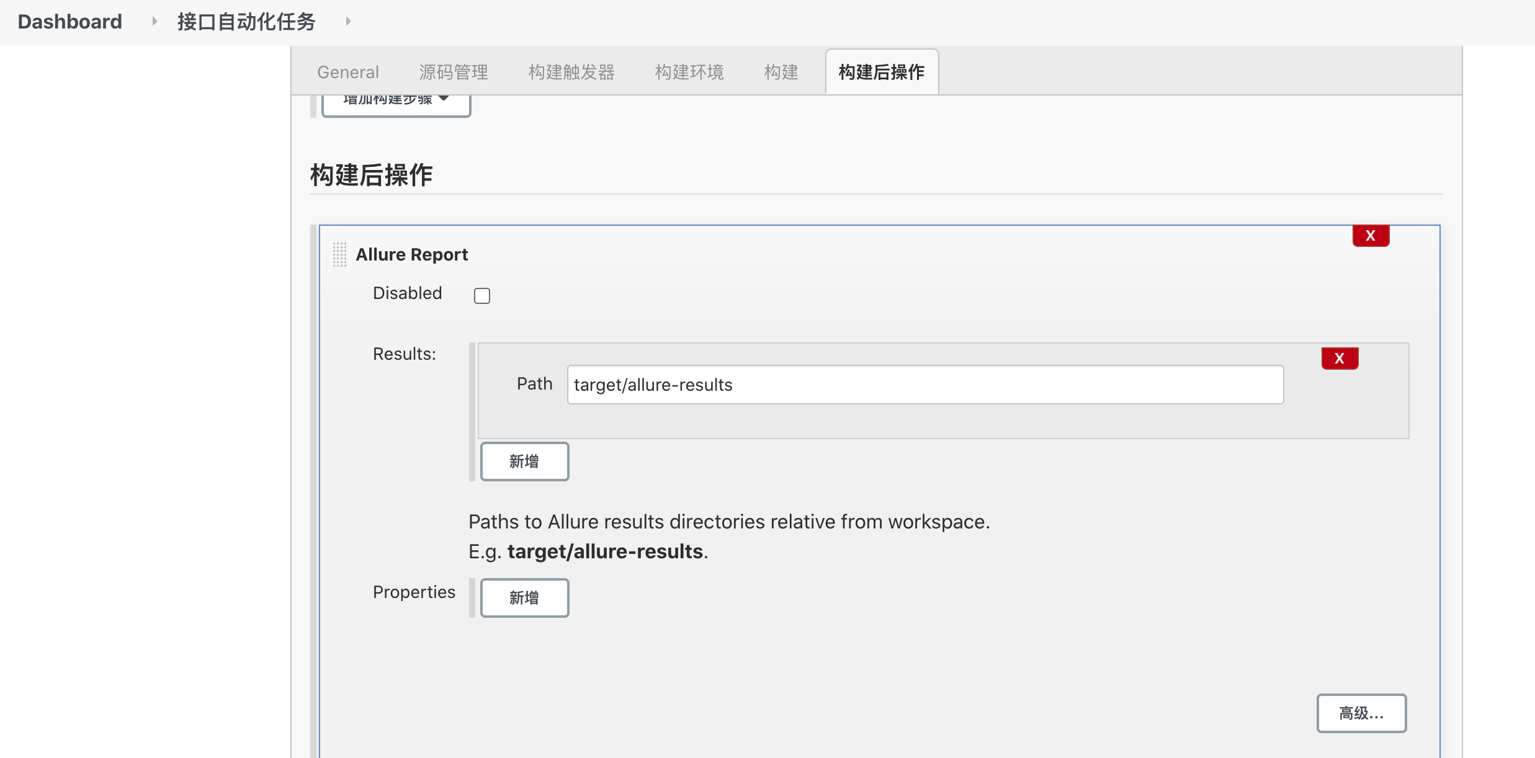Click the Allure Report heading
Screen dimensions: 1535x758
click(x=411, y=254)
